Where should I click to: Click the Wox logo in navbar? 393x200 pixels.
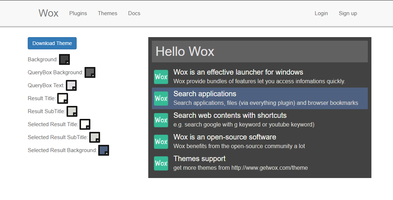tap(48, 13)
